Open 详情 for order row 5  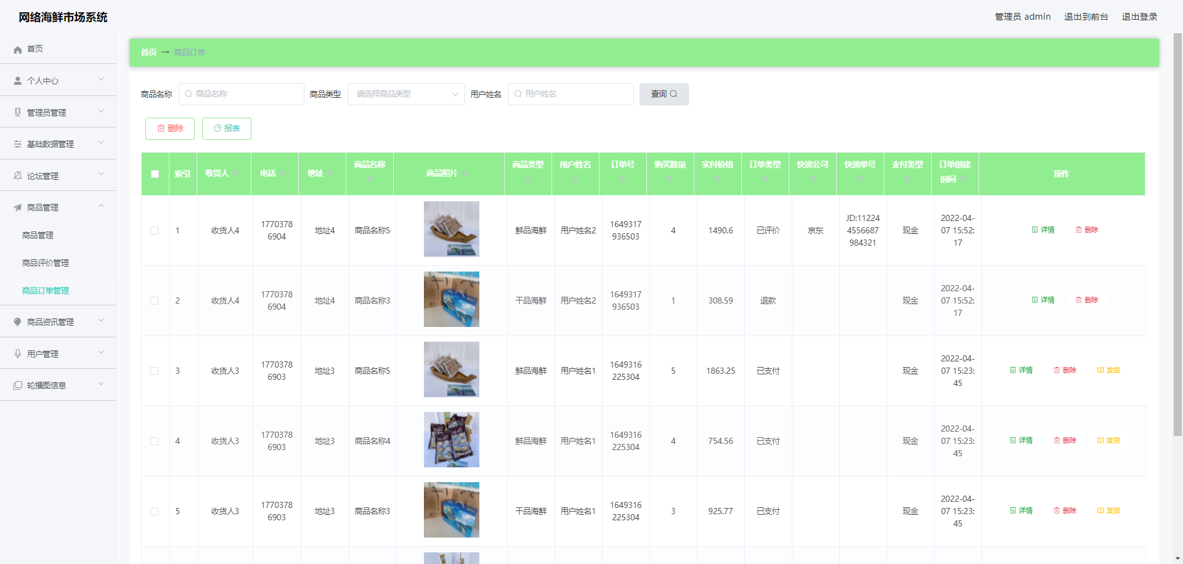1021,510
